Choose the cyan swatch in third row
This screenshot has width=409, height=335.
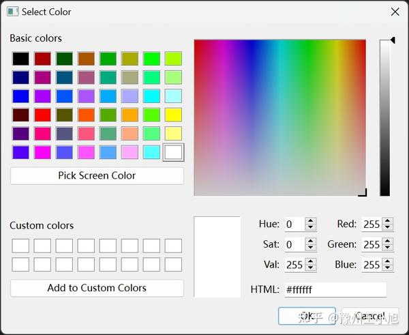(x=151, y=96)
